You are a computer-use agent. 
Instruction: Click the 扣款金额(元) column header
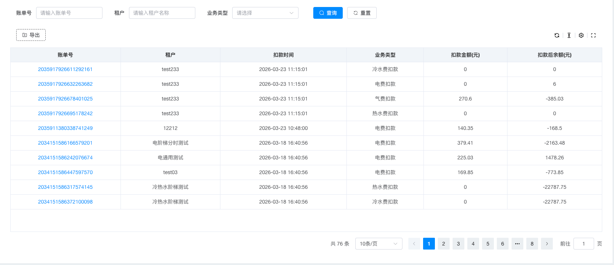coord(465,55)
